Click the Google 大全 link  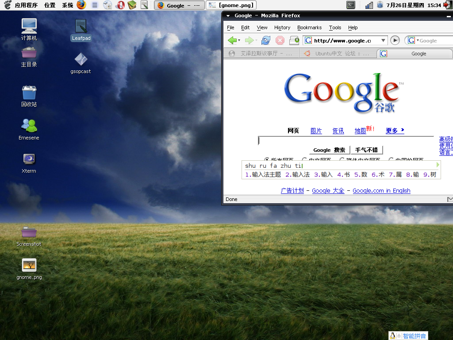328,190
